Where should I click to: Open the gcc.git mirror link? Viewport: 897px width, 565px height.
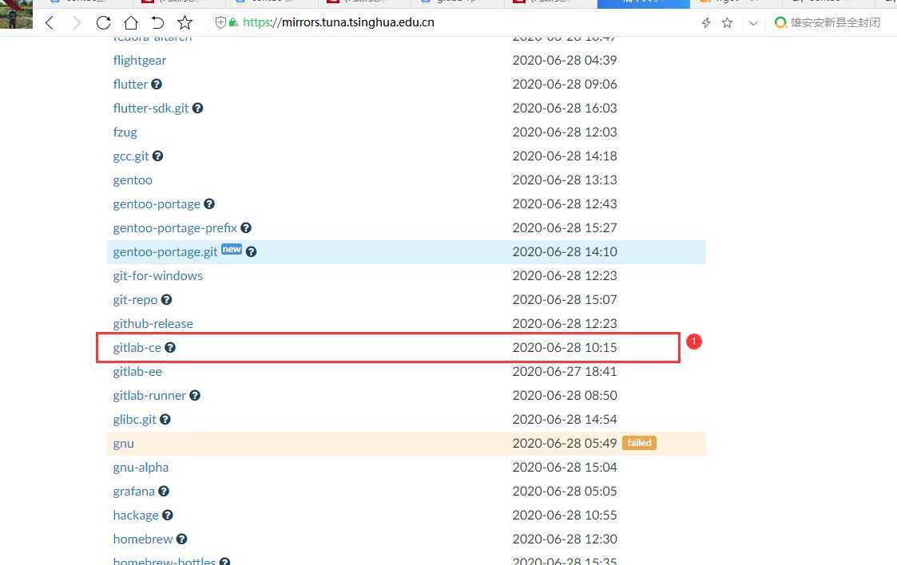[131, 156]
